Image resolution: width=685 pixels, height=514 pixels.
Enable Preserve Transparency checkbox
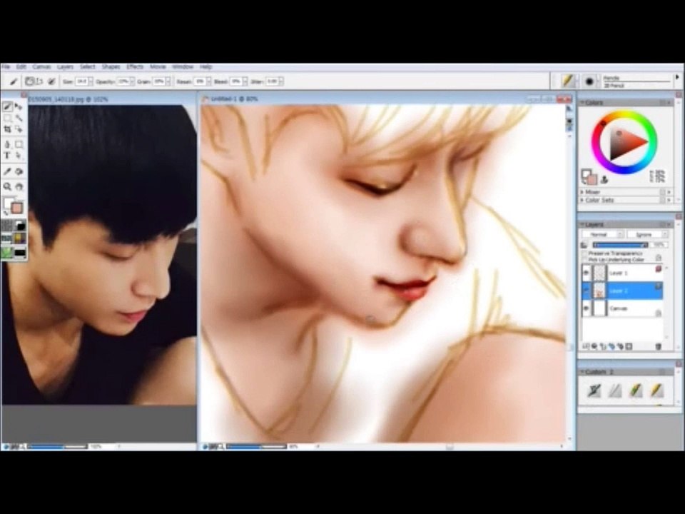click(585, 253)
